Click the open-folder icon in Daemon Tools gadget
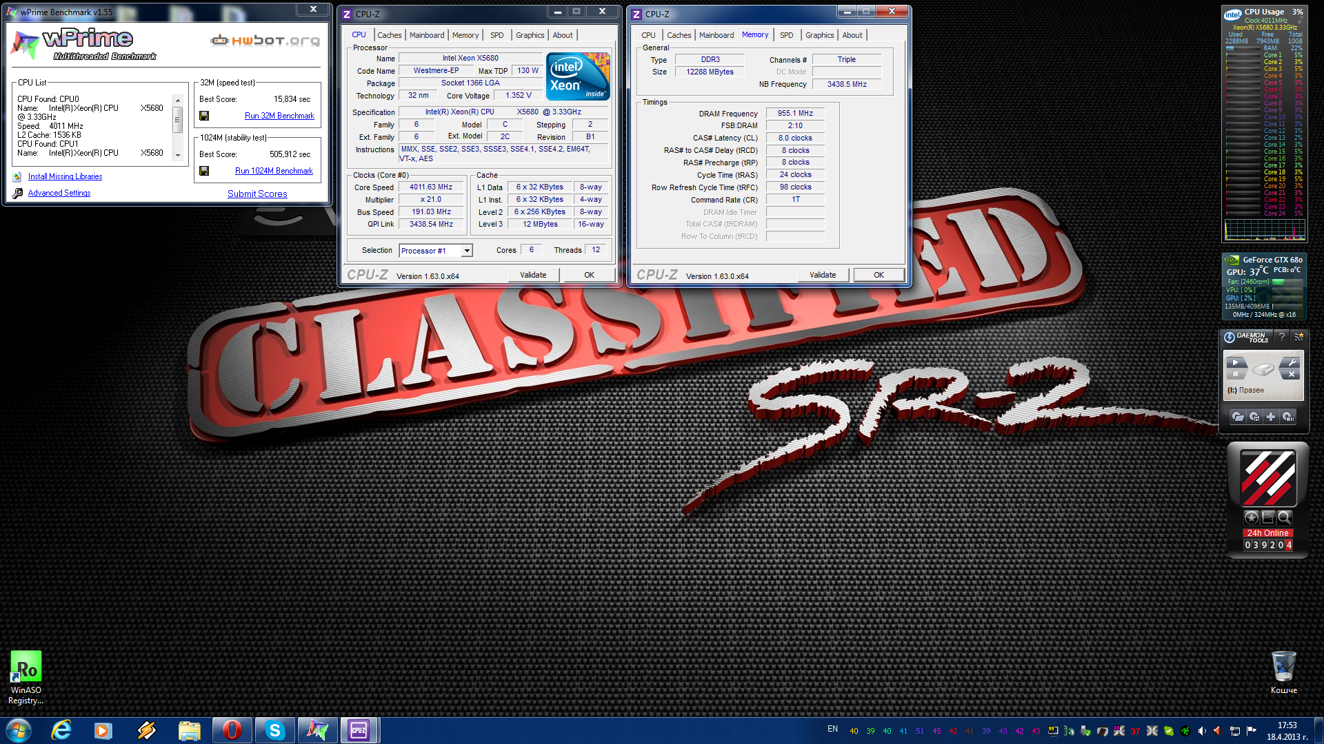 point(1238,417)
